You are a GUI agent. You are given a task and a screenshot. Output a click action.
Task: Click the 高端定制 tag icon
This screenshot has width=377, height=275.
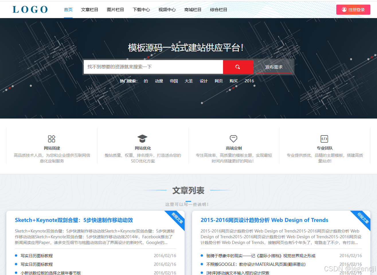click(x=234, y=139)
